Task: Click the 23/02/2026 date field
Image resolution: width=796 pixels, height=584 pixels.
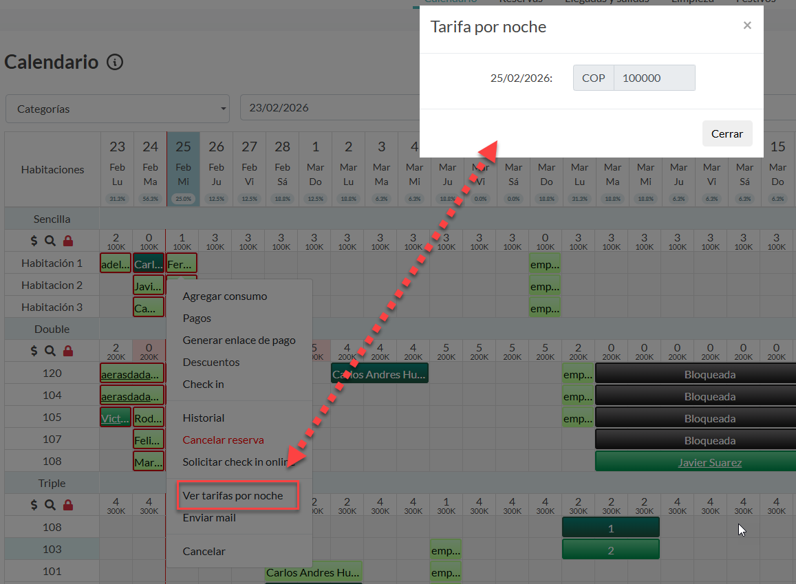Action: pos(329,108)
